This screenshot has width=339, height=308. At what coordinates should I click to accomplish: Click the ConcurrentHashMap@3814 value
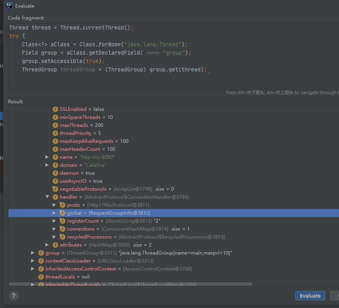point(135,229)
